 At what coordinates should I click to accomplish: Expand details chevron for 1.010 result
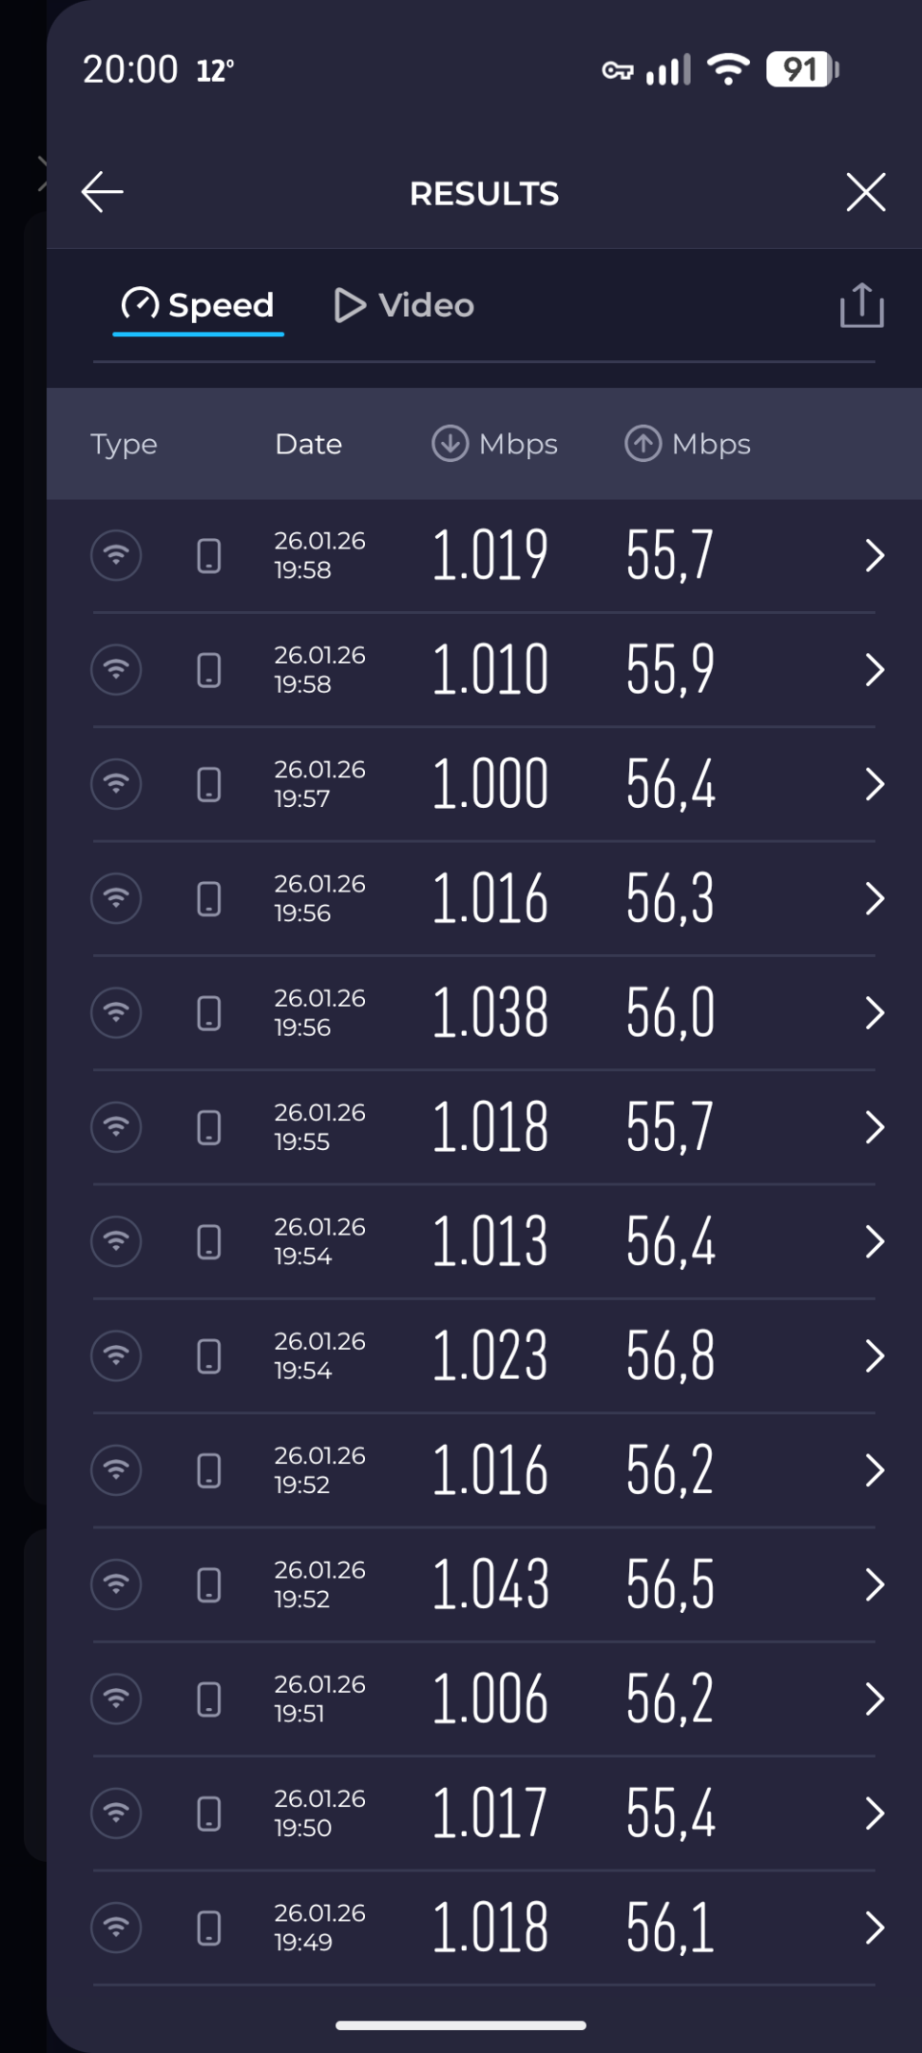pos(874,670)
